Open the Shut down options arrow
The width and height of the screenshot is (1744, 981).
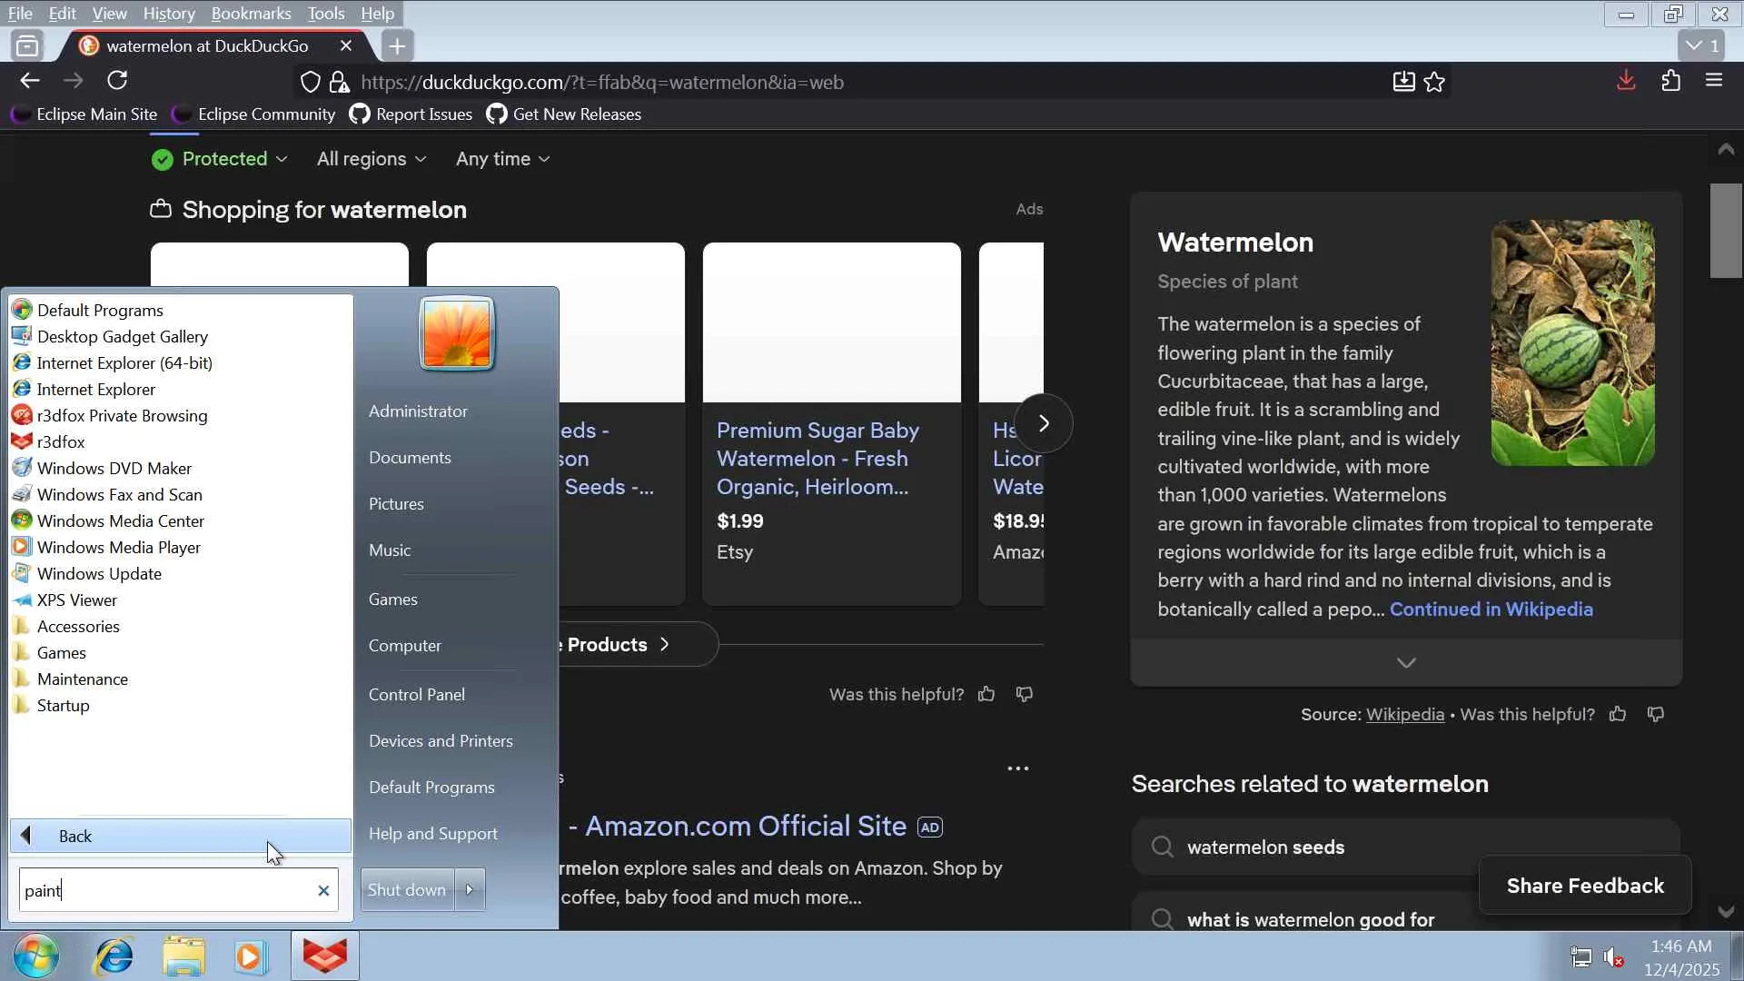pyautogui.click(x=470, y=889)
